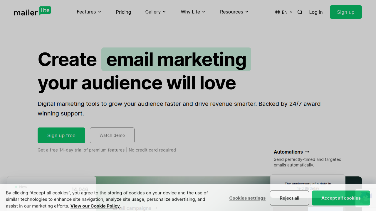Click the Automations description text
Viewport: 376px width, 211px height.
tap(308, 162)
